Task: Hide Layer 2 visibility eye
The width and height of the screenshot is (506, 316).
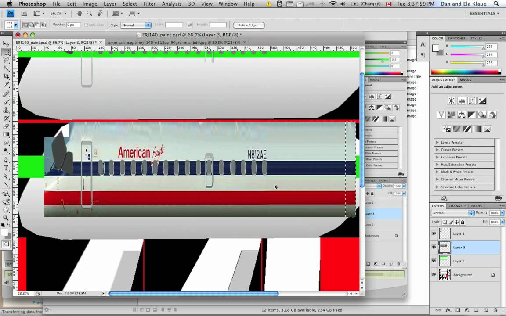Action: point(434,261)
